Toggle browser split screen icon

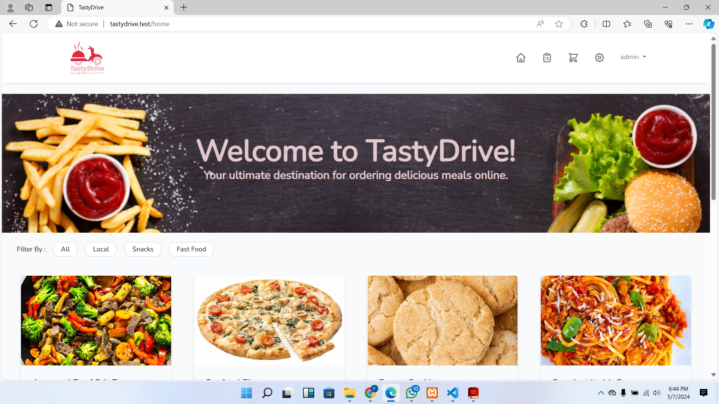(x=606, y=24)
